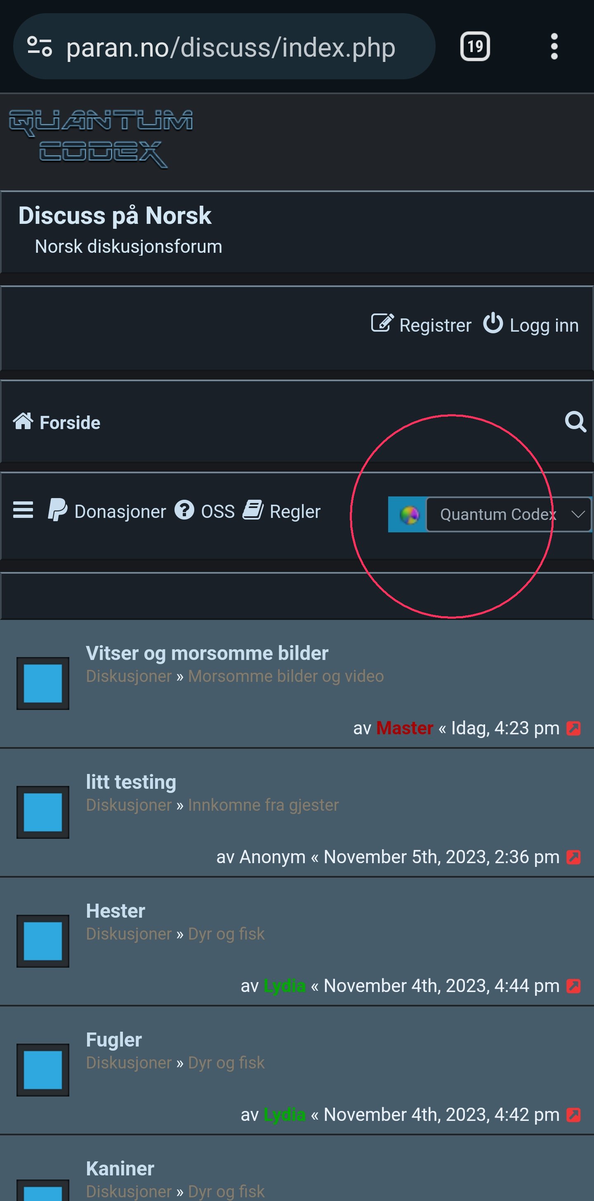594x1201 pixels.
Task: Click the Logg inn link
Action: [x=531, y=325]
